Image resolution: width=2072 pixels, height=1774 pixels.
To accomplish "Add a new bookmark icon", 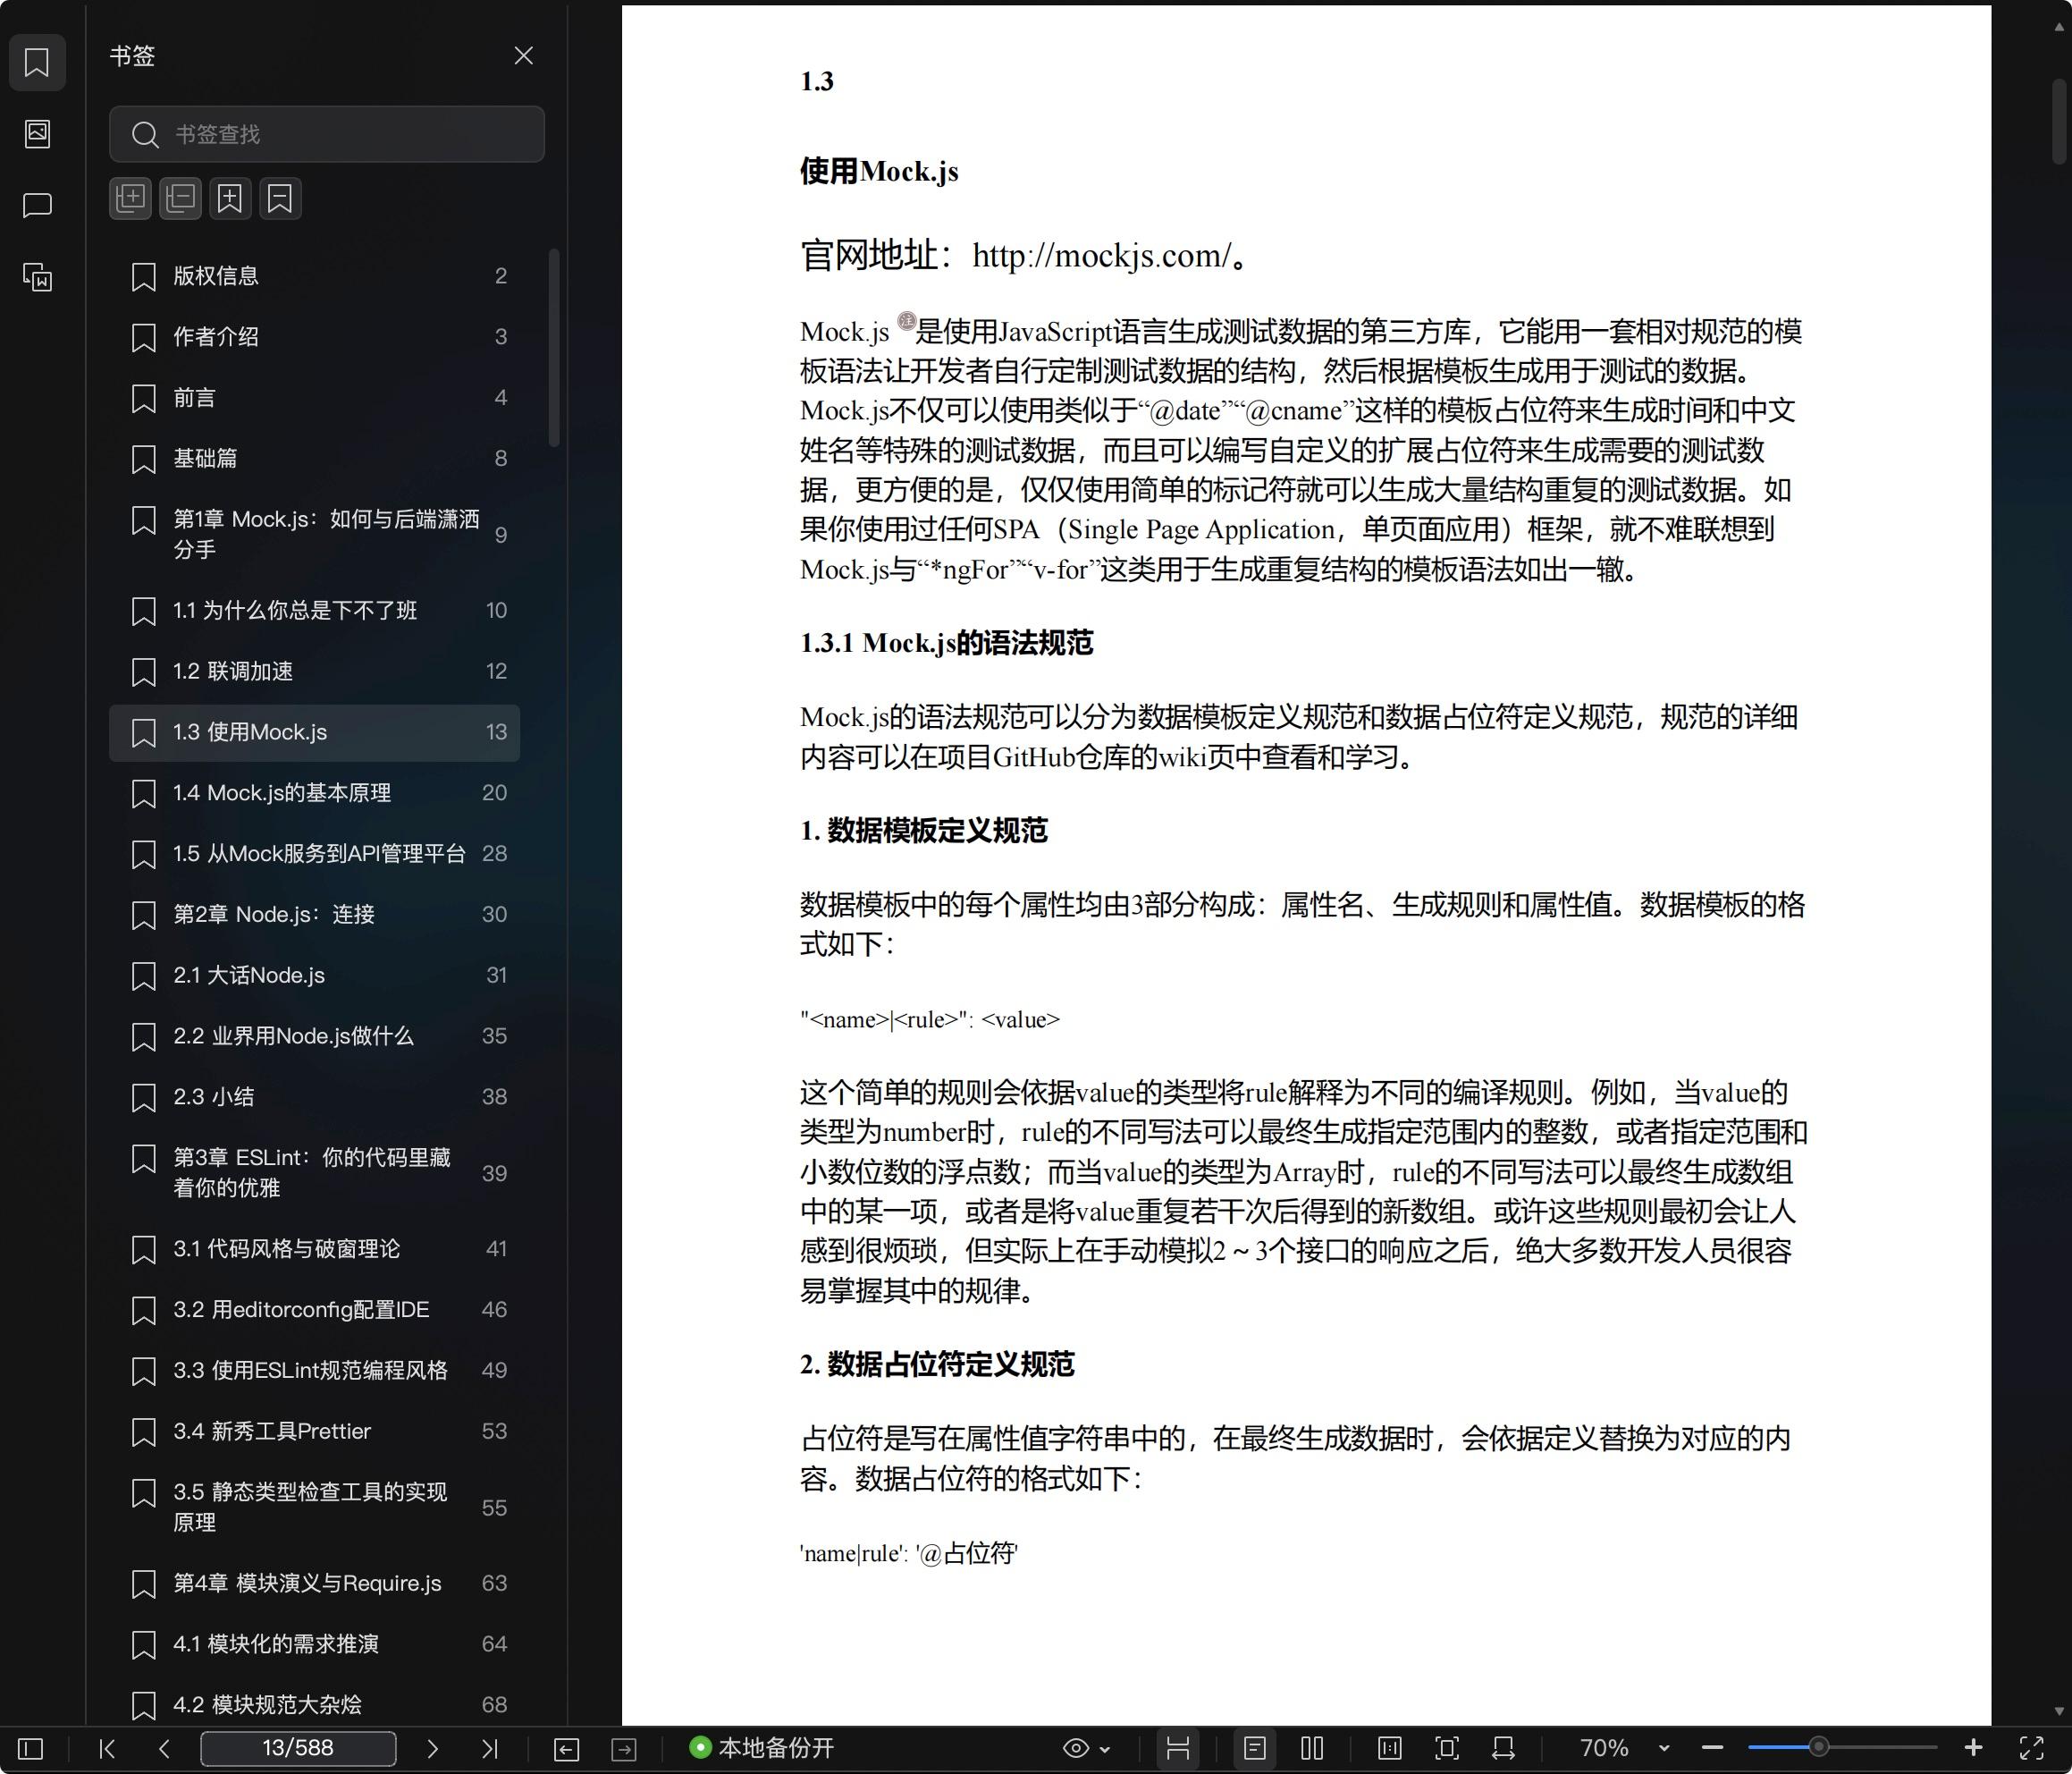I will click(230, 199).
